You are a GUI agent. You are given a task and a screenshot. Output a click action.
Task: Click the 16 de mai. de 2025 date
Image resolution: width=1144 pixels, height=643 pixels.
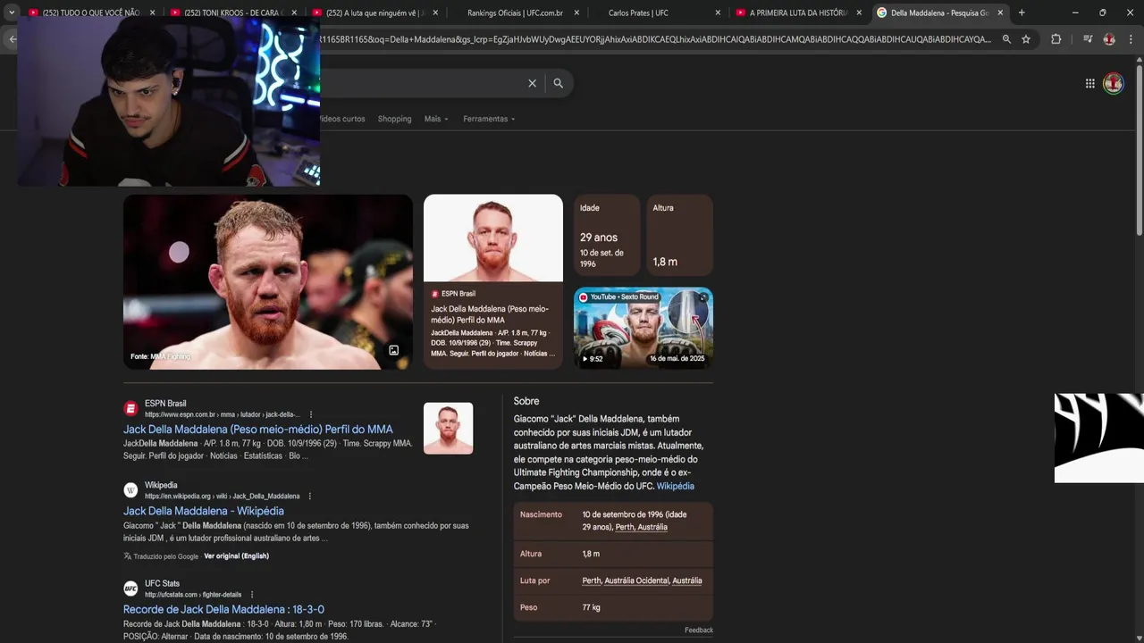click(677, 358)
